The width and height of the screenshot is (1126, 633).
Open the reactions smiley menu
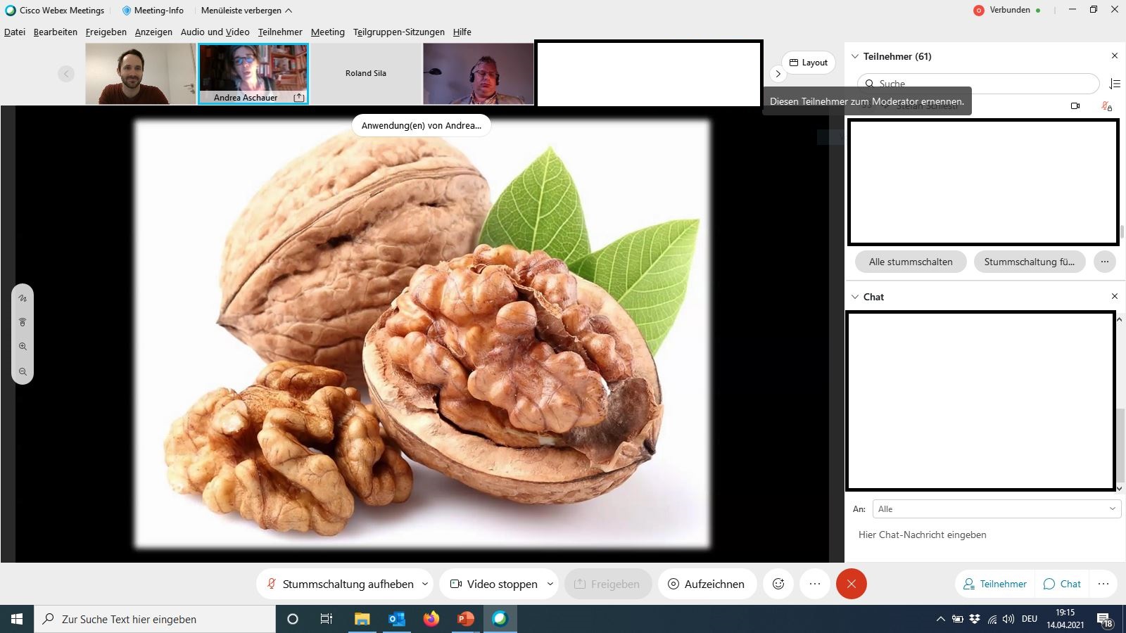point(778,584)
